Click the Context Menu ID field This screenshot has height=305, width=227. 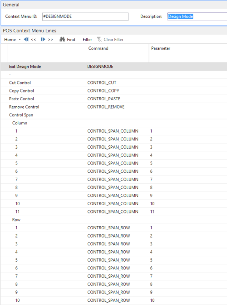(85, 16)
